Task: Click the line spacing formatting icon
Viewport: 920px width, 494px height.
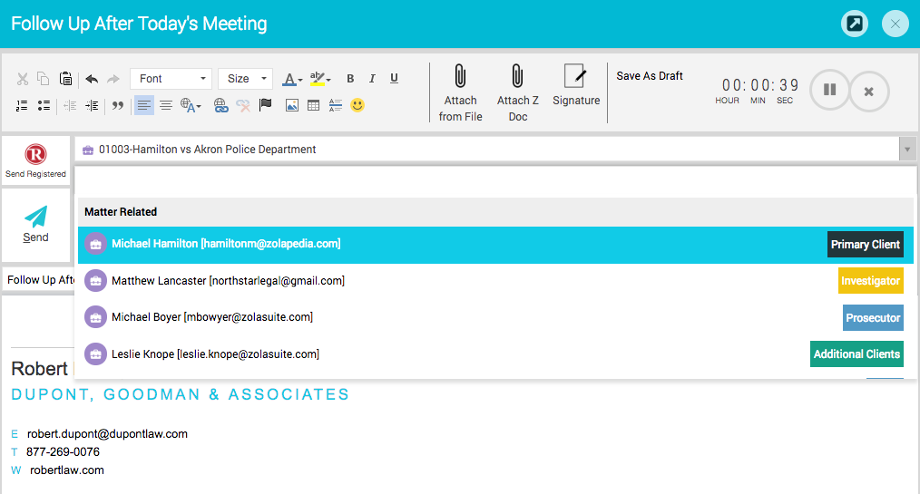Action: pyautogui.click(x=336, y=105)
